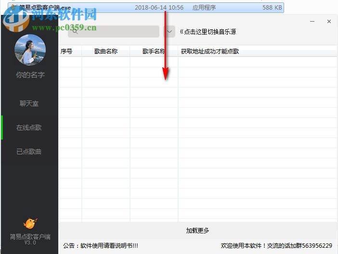The width and height of the screenshot is (338, 254).
Task: Click the user avatar picture
Action: coord(30,50)
